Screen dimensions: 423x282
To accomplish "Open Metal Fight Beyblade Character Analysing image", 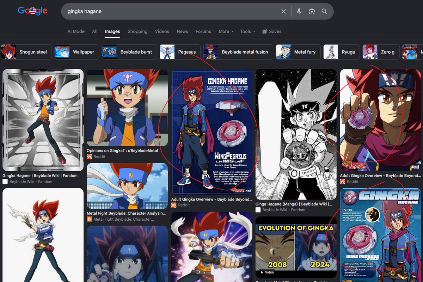I will 127,186.
